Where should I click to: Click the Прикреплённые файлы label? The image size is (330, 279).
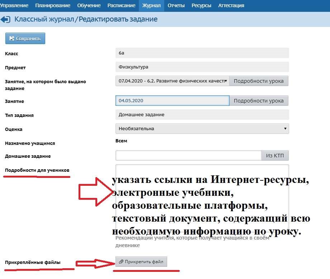33,263
